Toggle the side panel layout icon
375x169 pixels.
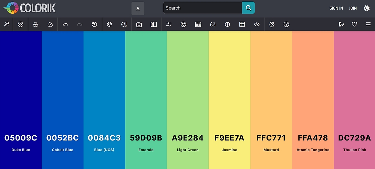pyautogui.click(x=154, y=24)
